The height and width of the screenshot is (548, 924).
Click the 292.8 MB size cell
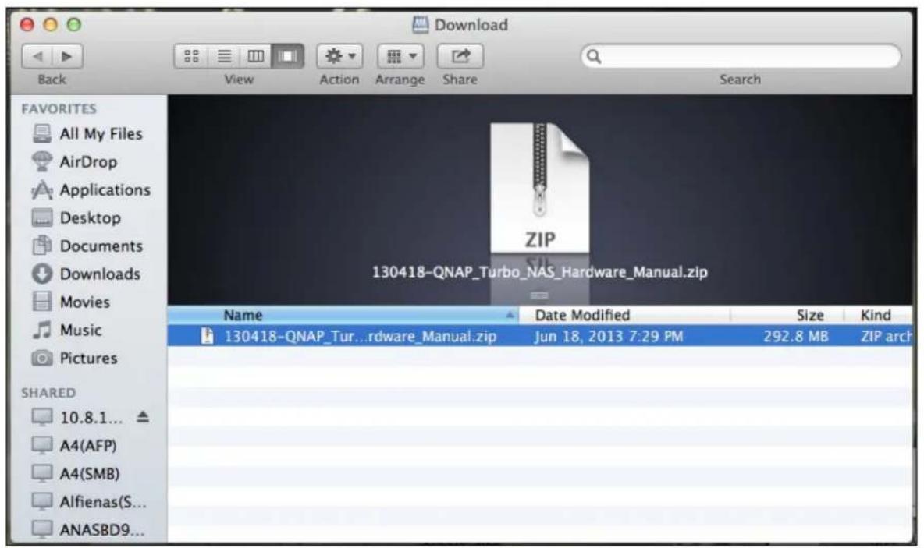[795, 337]
